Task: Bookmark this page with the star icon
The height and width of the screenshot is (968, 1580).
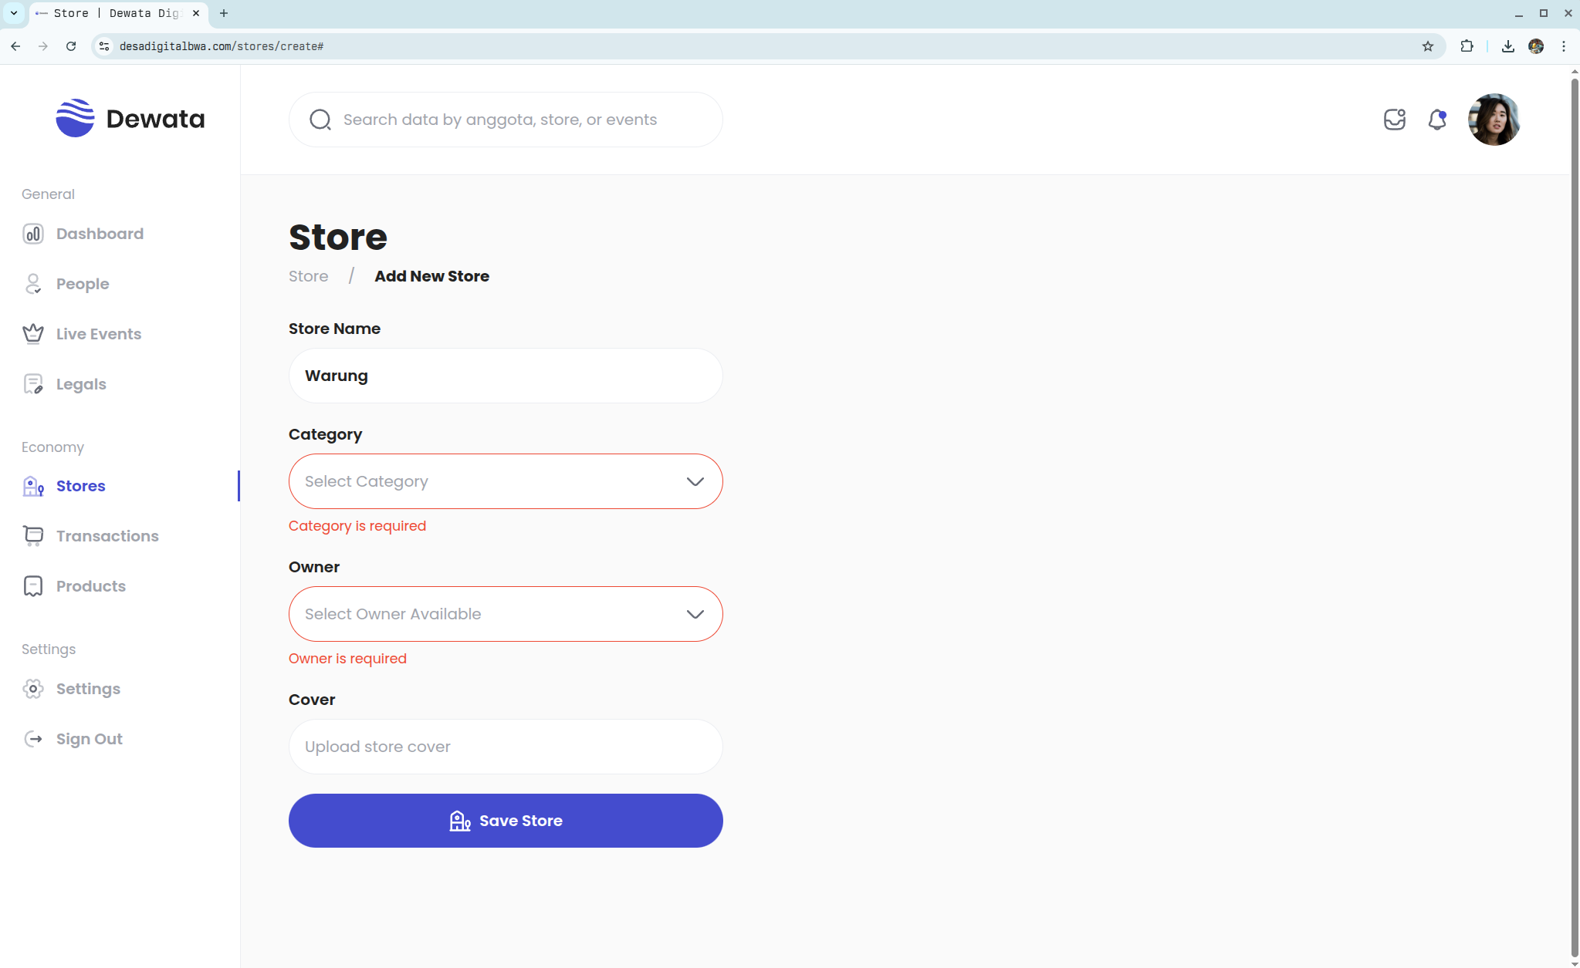Action: 1428,46
